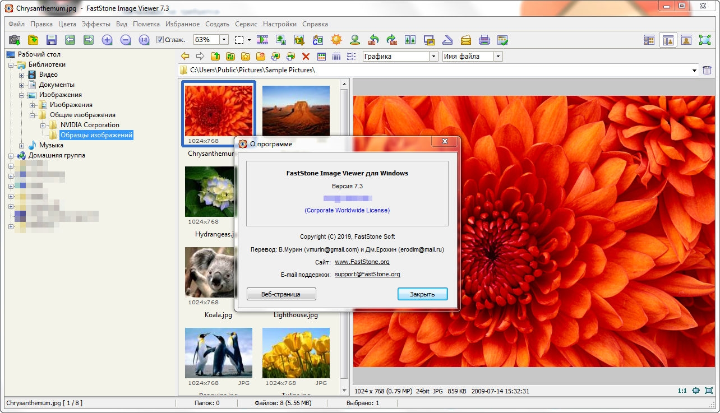Open the Справка menu

click(315, 24)
